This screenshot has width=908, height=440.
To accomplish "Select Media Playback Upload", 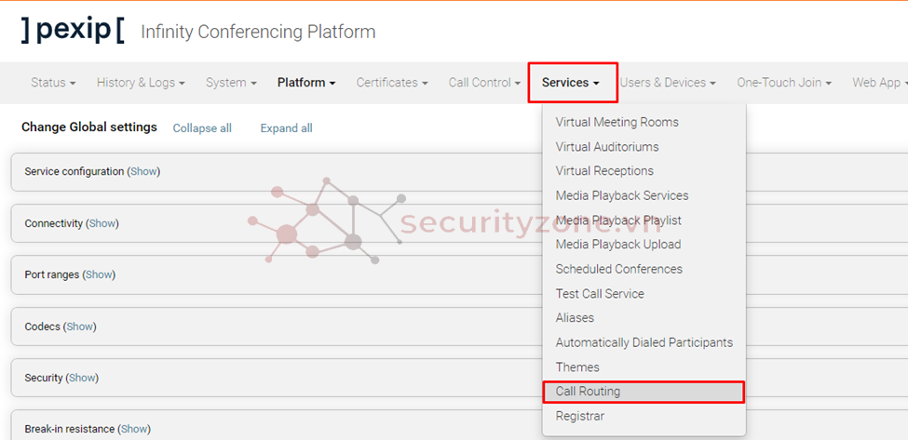I will point(618,245).
